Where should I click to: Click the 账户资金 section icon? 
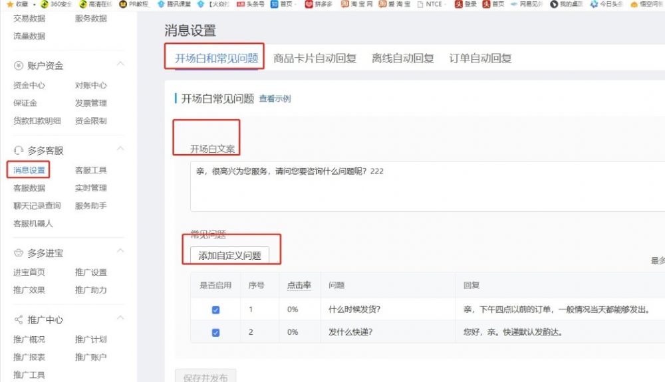[18, 66]
